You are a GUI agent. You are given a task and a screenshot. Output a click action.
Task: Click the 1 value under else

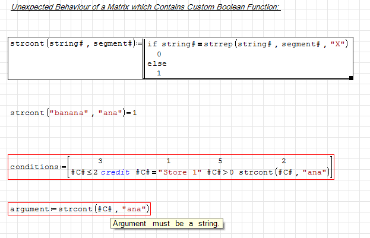[159, 73]
